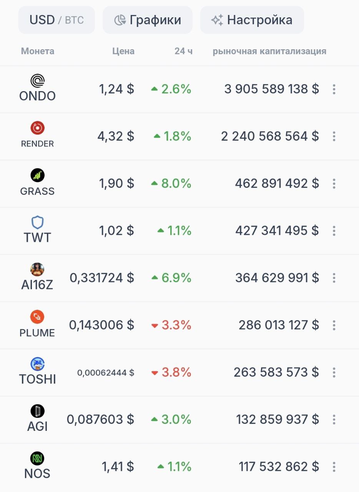Screen dimensions: 359x492
Task: Open the Настройка button
Action: pos(252,20)
